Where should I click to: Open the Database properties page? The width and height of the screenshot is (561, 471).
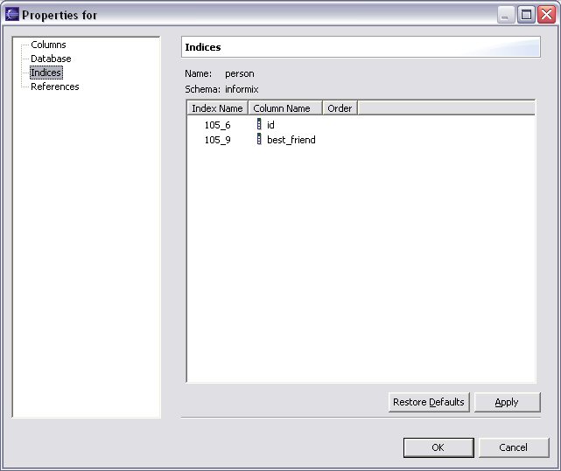pos(51,59)
